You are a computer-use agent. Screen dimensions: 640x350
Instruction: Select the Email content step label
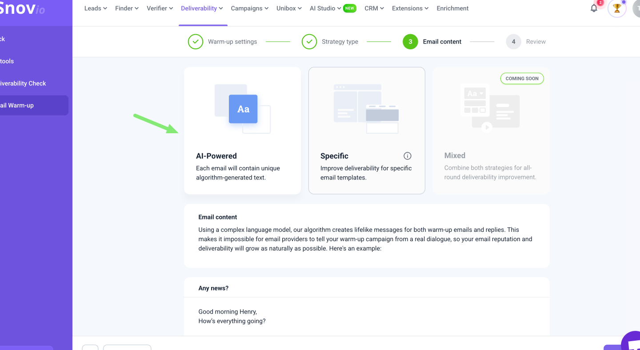tap(442, 42)
